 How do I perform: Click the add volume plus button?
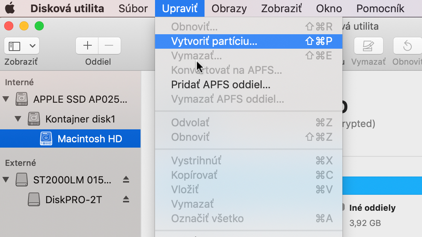coord(87,46)
